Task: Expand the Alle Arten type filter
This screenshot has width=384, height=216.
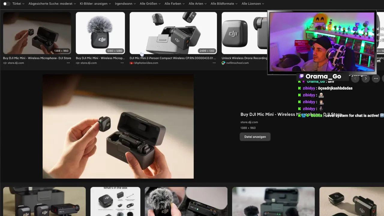Action: 198,4
